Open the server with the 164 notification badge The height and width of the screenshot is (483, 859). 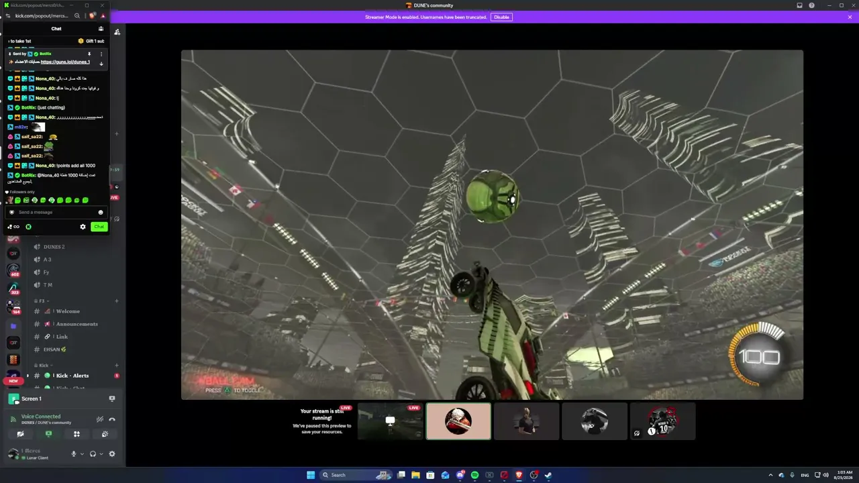tap(13, 307)
